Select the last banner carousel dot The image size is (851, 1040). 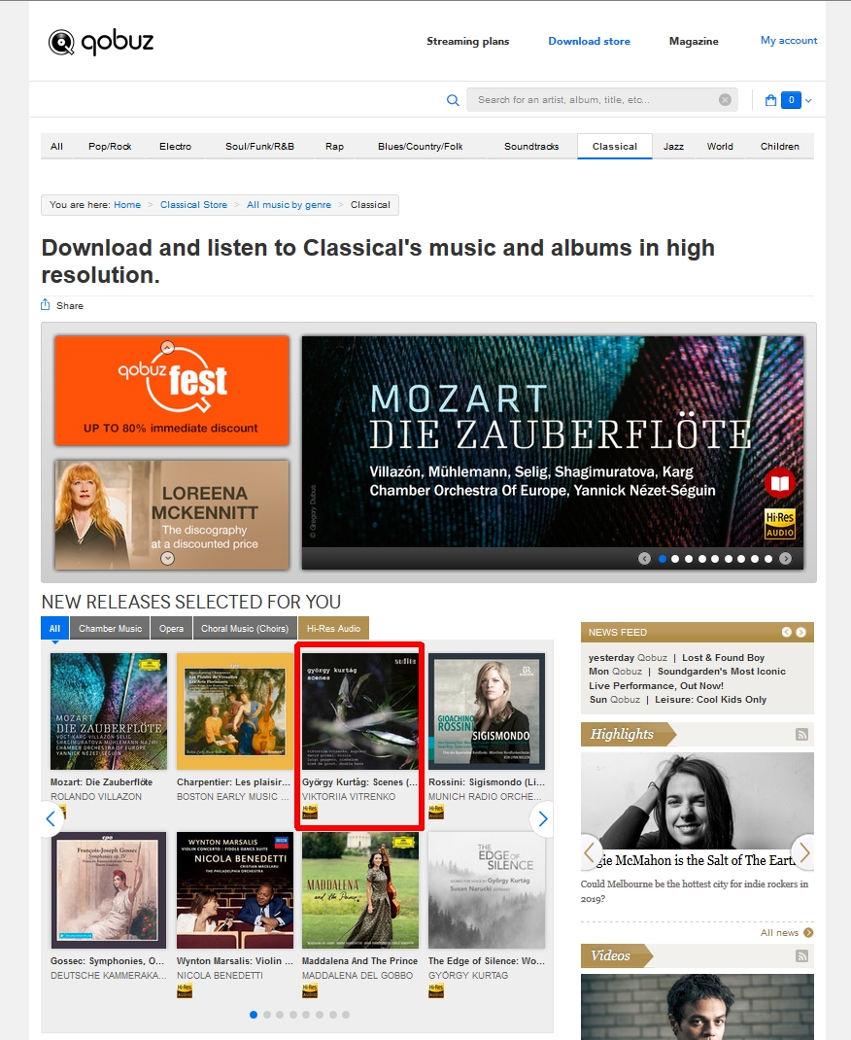[768, 559]
